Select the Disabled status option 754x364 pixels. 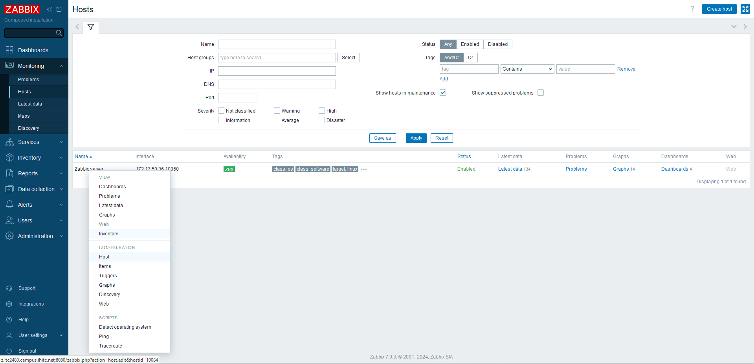[497, 44]
